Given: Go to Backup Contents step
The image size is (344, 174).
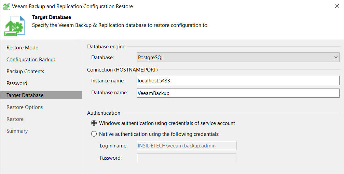Looking at the screenshot, I should point(25,72).
